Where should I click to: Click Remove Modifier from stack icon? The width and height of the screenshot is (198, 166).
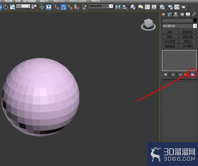coord(185,74)
